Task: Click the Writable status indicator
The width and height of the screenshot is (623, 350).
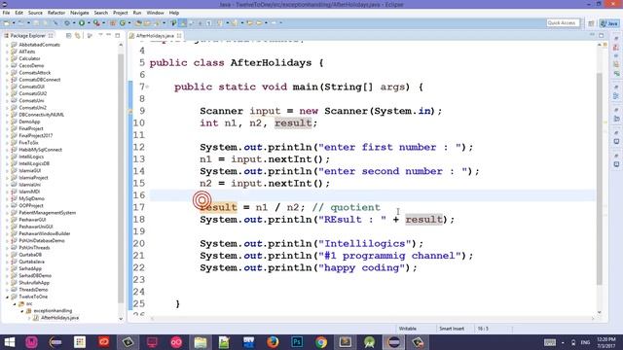Action: coord(408,329)
